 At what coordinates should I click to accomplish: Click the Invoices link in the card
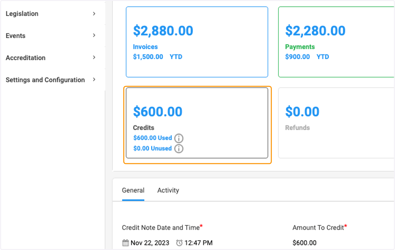coord(145,47)
